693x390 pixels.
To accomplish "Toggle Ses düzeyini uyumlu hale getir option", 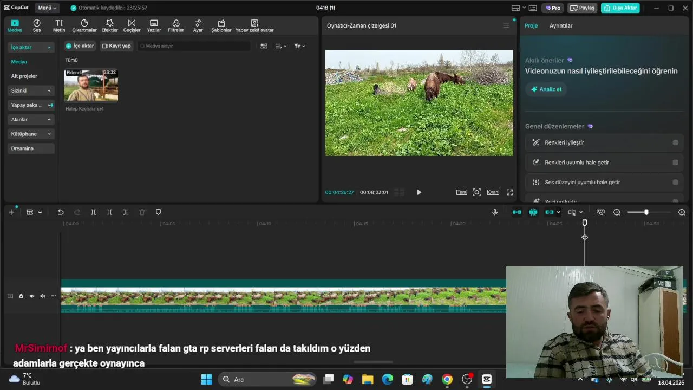I will click(675, 183).
